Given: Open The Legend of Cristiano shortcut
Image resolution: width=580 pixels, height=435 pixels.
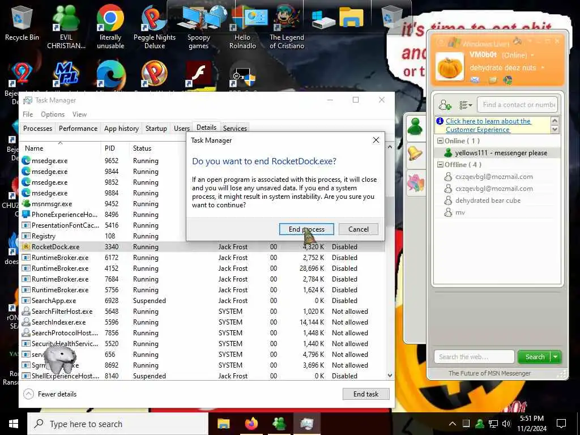Looking at the screenshot, I should tap(287, 27).
